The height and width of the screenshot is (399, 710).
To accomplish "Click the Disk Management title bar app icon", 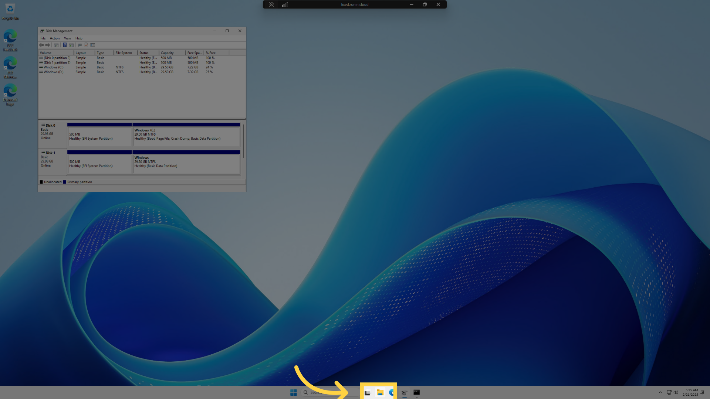I will click(42, 31).
